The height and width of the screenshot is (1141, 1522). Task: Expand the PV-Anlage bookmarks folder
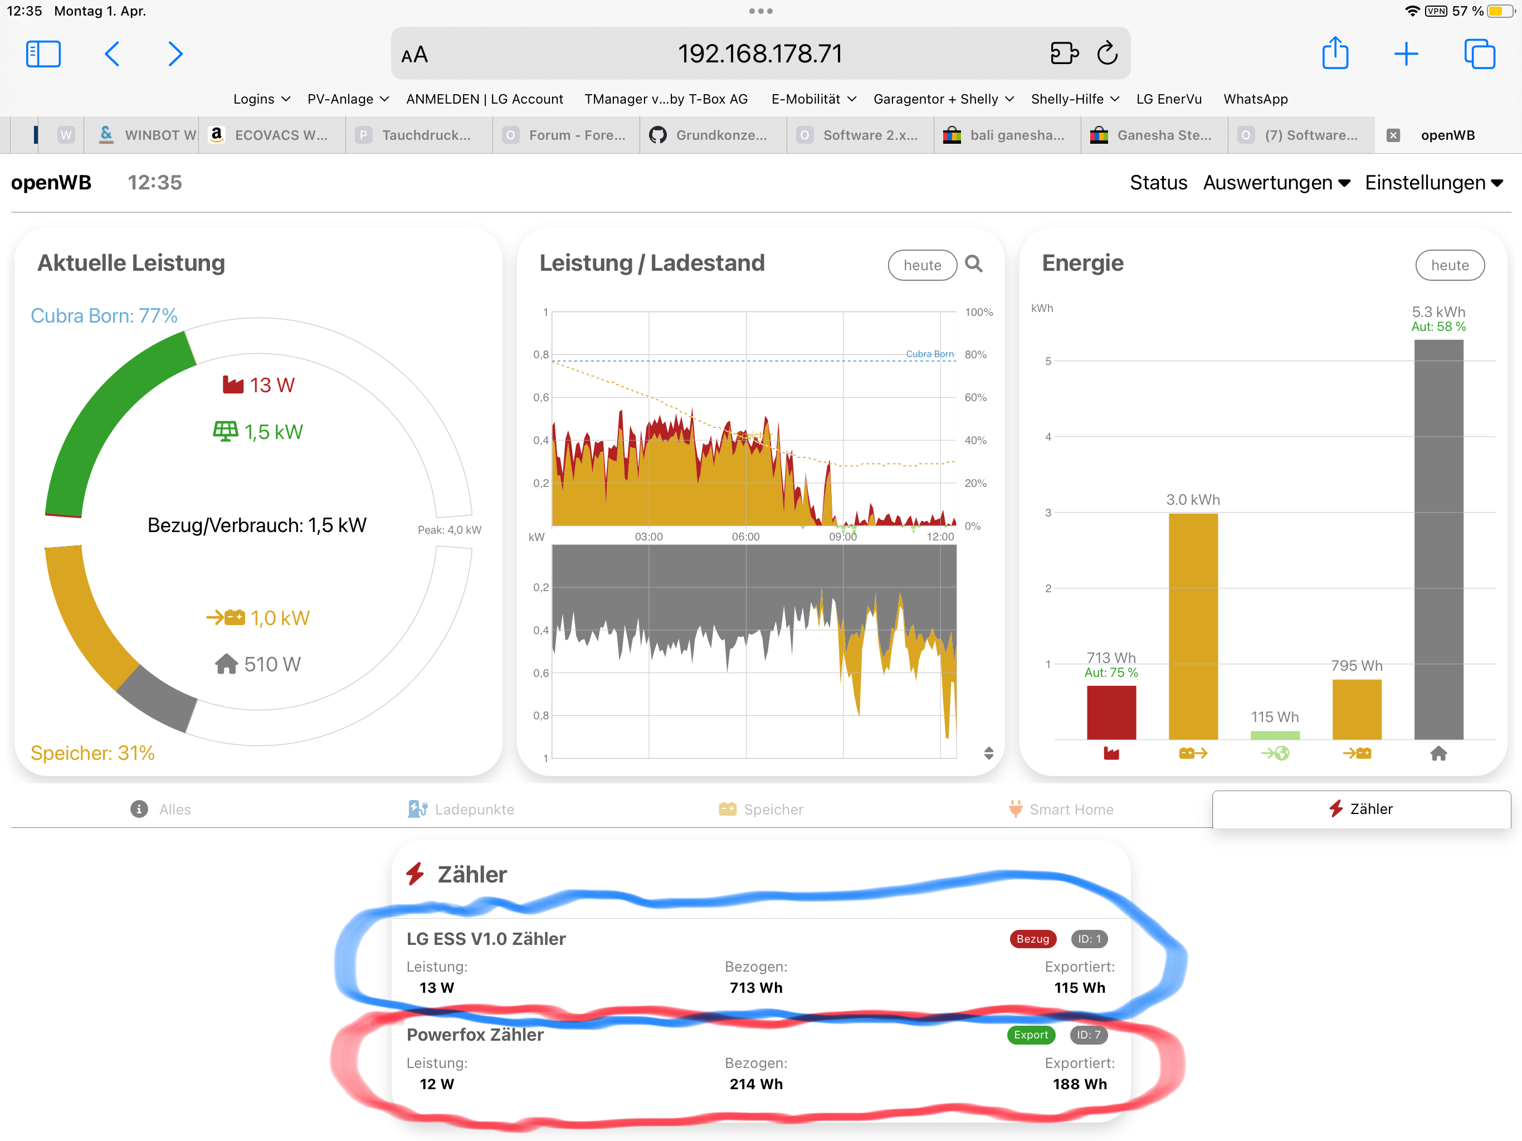348,99
